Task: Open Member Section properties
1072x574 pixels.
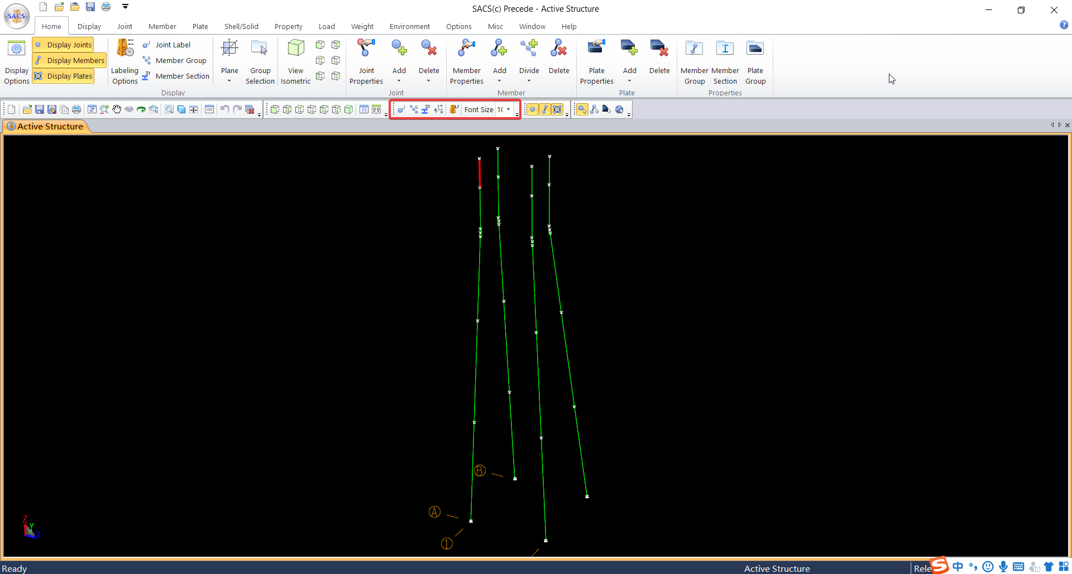Action: [x=725, y=62]
